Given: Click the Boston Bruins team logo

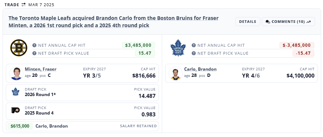Looking at the screenshot, I should click(x=19, y=48).
